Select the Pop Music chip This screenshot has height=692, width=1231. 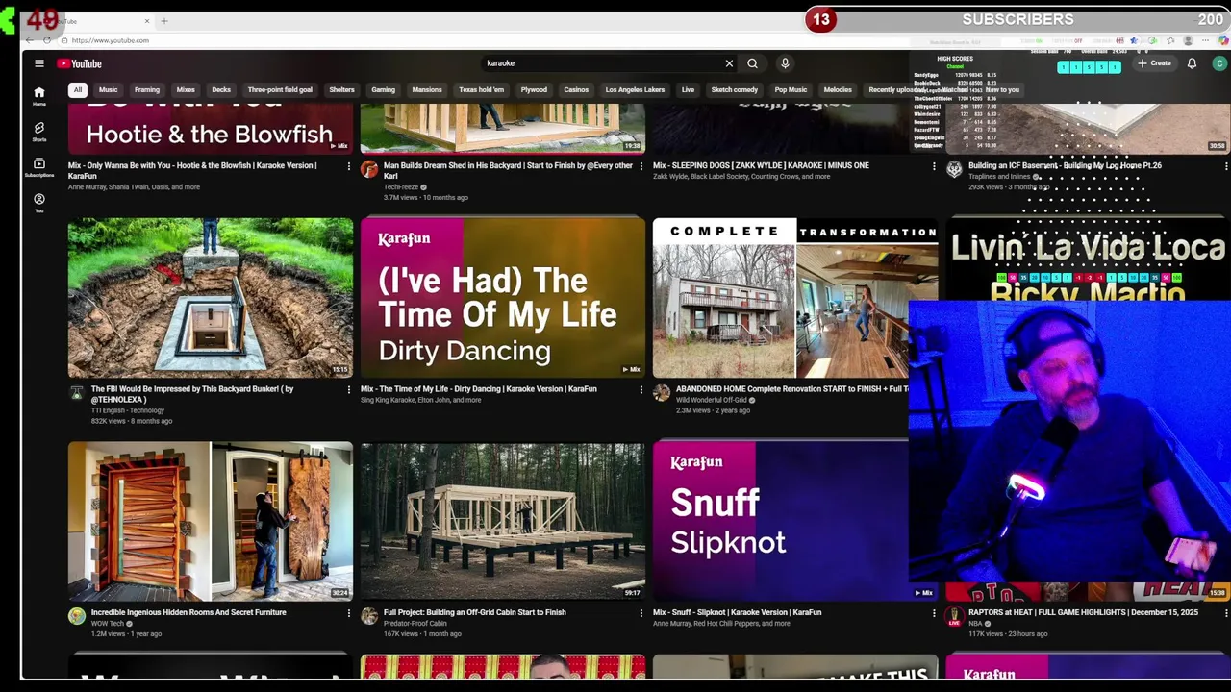(791, 90)
